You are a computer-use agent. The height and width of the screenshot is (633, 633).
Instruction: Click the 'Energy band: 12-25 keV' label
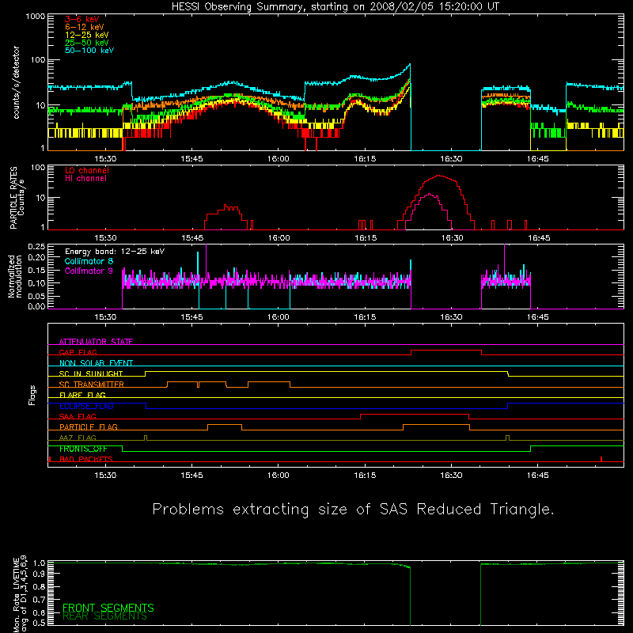(x=115, y=252)
